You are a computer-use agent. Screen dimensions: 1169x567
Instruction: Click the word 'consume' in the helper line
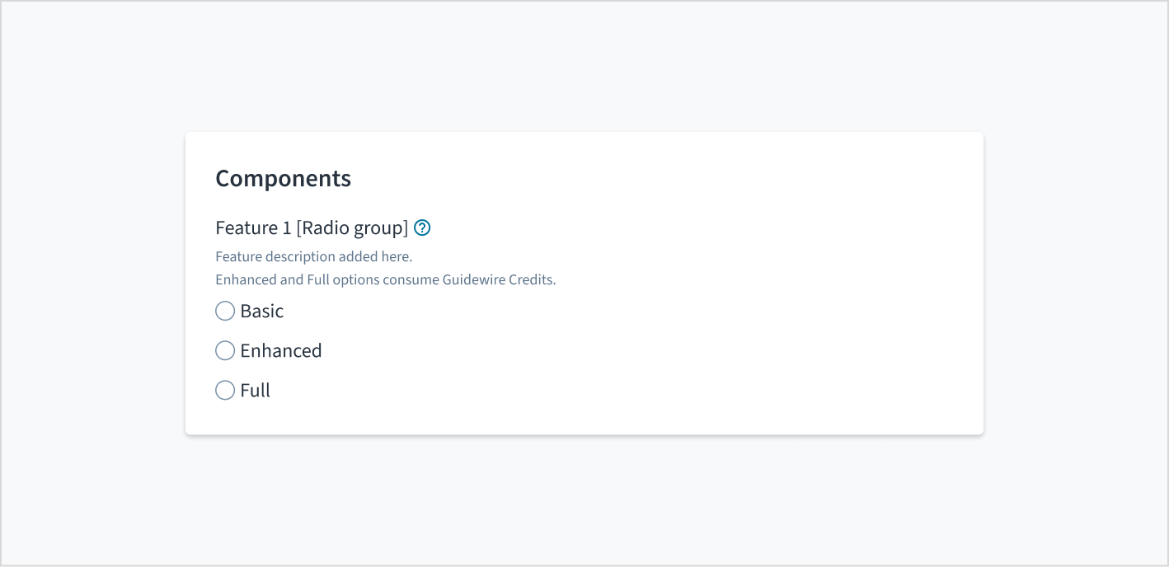411,279
